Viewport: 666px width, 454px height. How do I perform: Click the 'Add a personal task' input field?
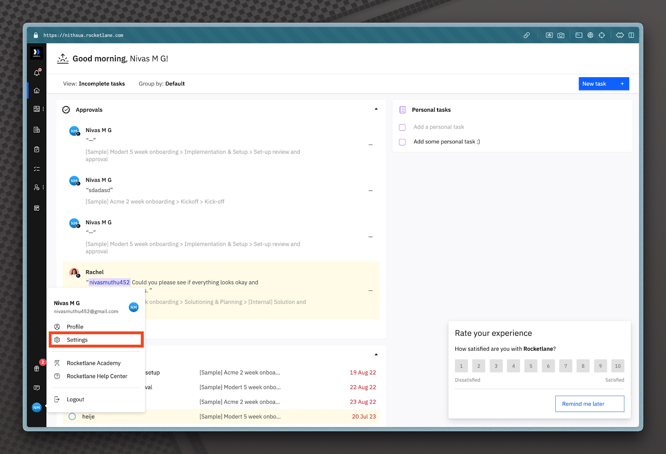(439, 127)
